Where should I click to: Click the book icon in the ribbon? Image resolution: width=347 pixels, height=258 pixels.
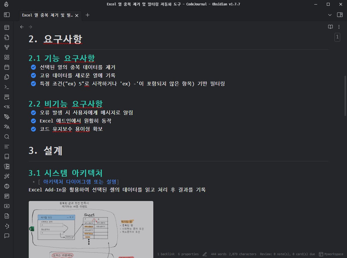(7, 157)
